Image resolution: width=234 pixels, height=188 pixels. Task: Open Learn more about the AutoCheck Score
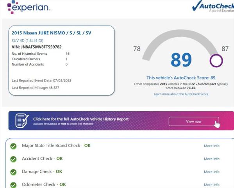tap(181, 94)
